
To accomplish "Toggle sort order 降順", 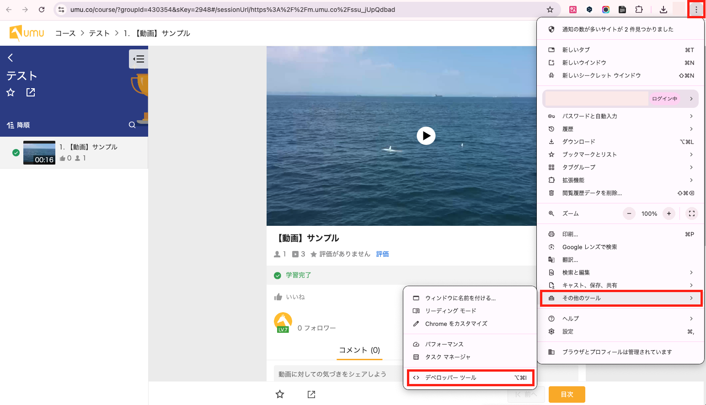I will 18,125.
